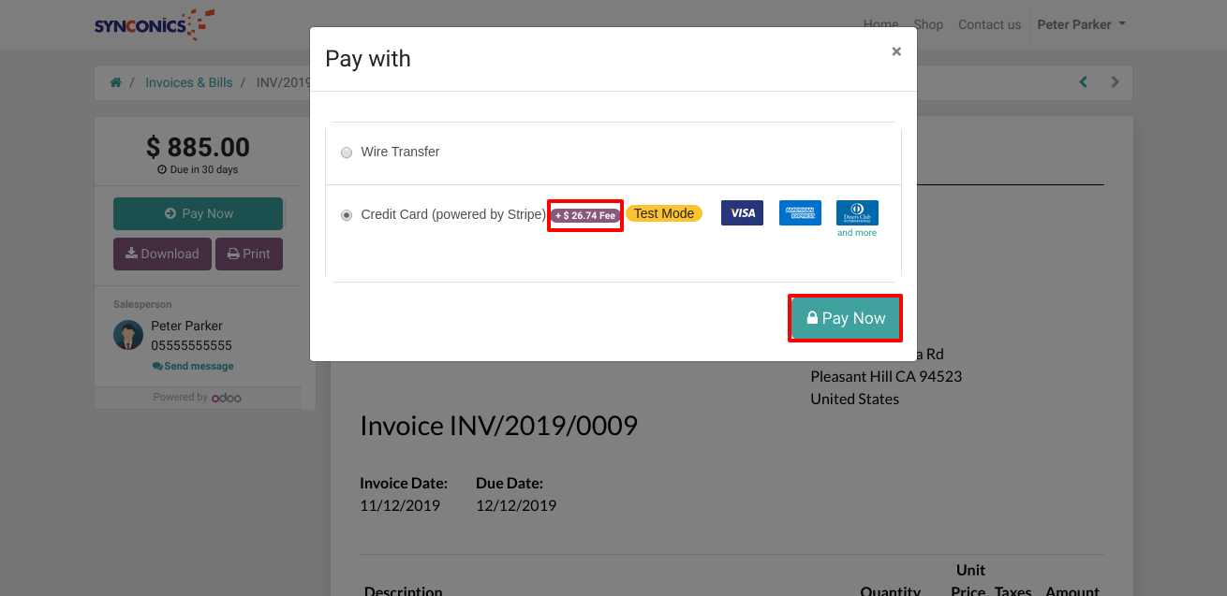This screenshot has width=1227, height=596.
Task: Click the Send message link
Action: pyautogui.click(x=193, y=366)
